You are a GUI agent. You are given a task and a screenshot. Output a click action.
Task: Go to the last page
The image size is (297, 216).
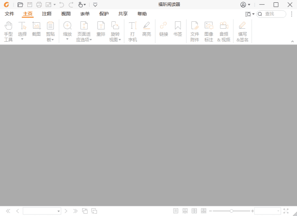coord(75,211)
